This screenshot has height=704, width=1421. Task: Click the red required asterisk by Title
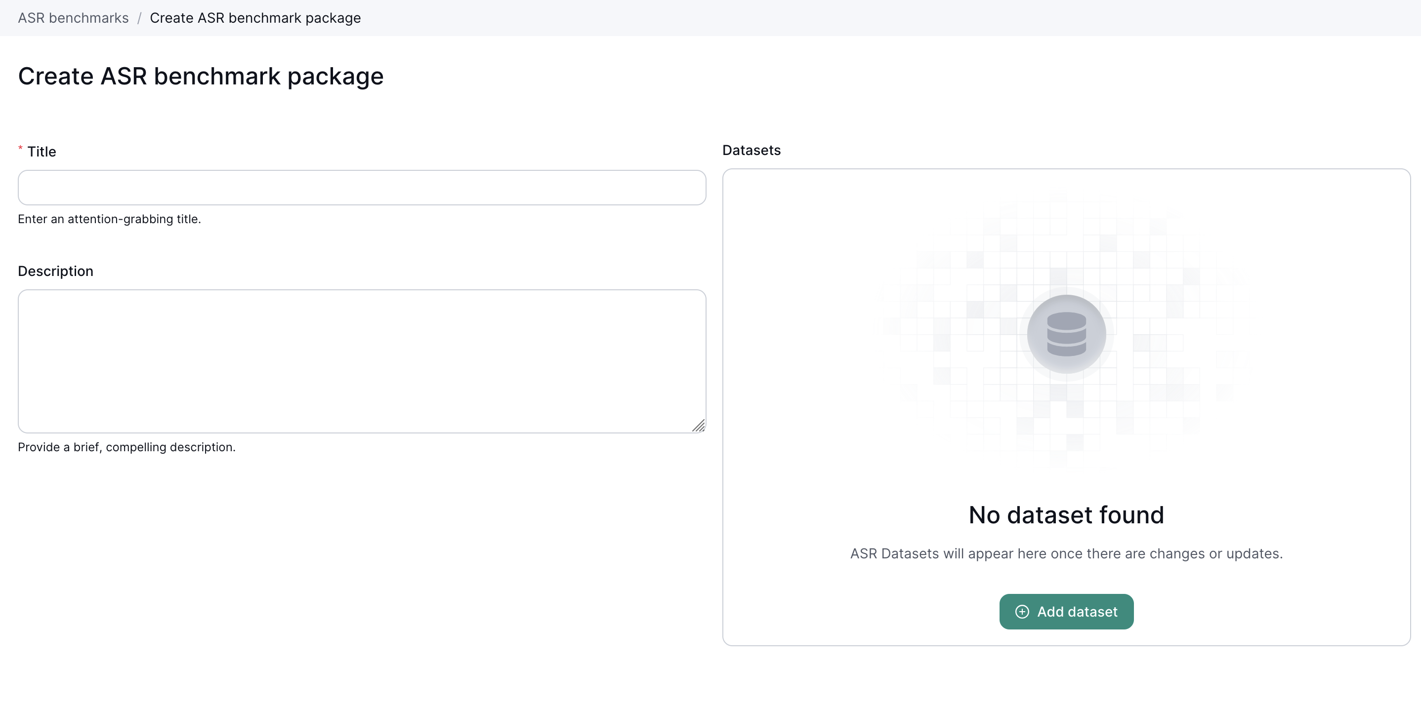20,148
